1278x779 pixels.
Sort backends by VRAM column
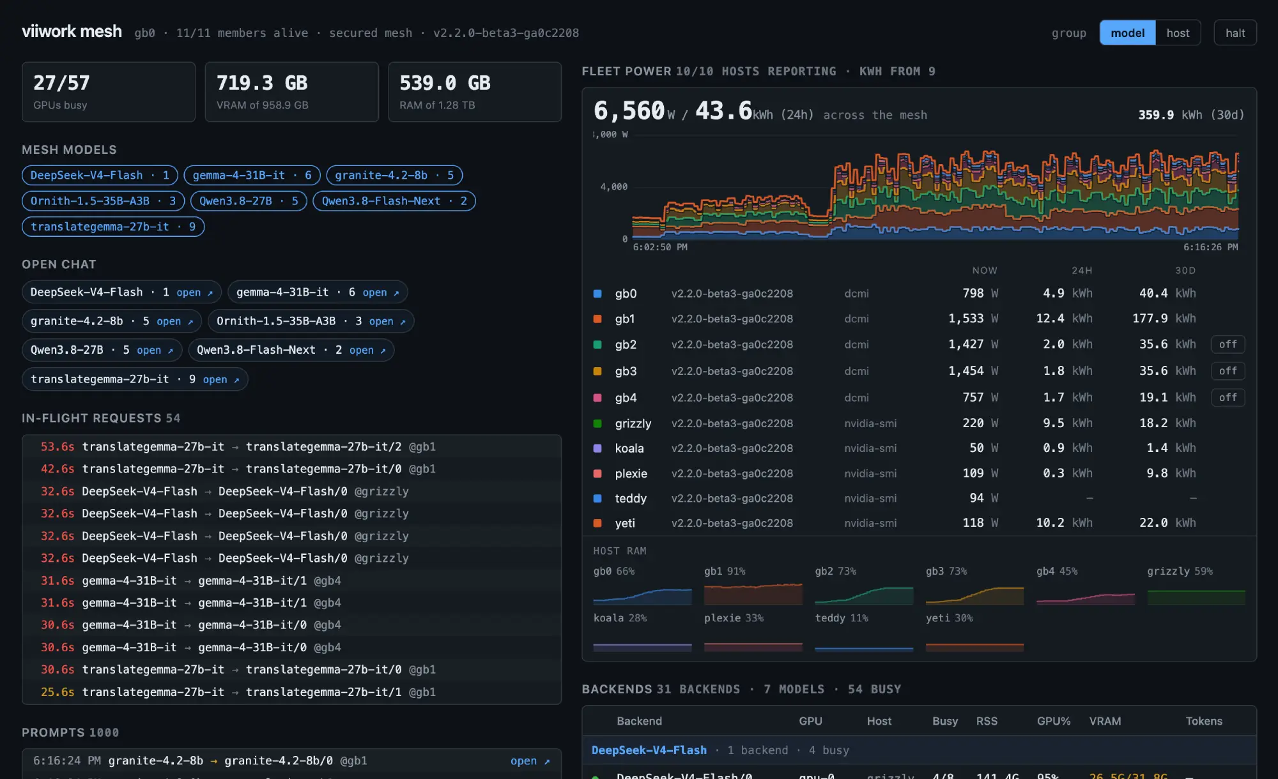point(1105,721)
